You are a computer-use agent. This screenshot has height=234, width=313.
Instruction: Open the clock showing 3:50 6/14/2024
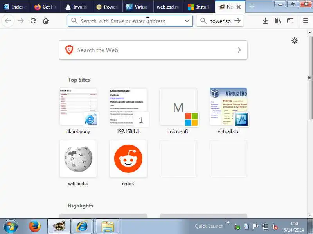[x=293, y=227]
